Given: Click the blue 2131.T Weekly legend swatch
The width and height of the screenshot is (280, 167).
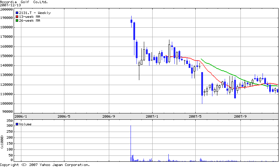Looking at the screenshot, I should pos(17,13).
